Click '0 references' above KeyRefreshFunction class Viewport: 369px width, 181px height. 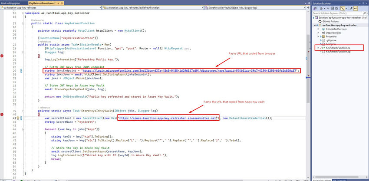pyautogui.click(x=38, y=20)
